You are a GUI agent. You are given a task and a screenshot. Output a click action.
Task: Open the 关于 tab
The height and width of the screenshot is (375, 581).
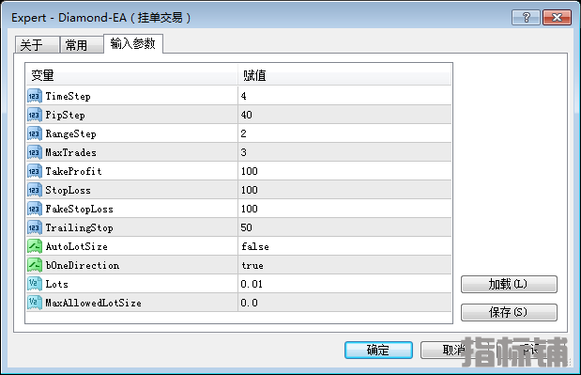click(37, 45)
